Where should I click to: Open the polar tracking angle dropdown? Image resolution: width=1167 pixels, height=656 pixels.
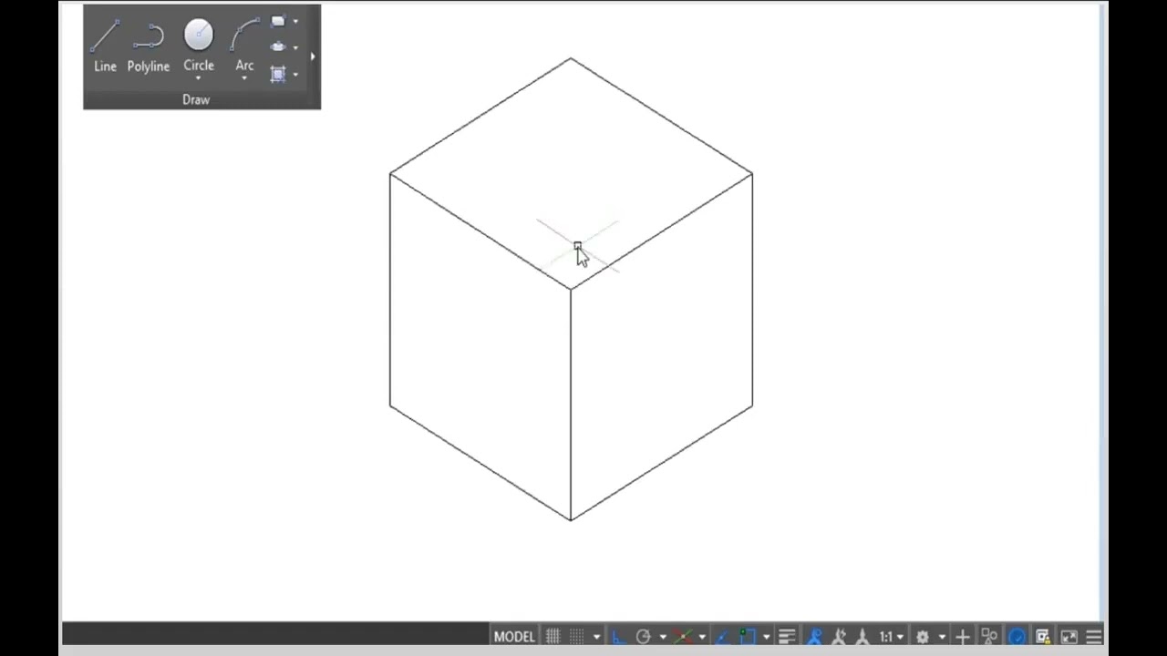663,637
